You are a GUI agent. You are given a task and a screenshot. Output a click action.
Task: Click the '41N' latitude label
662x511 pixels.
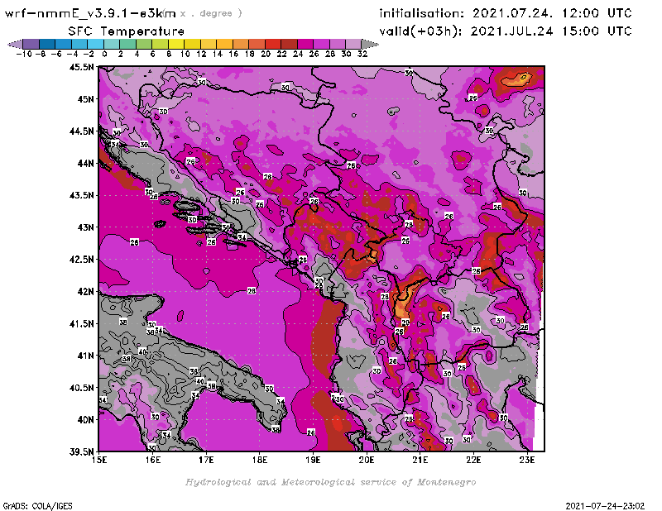click(85, 356)
